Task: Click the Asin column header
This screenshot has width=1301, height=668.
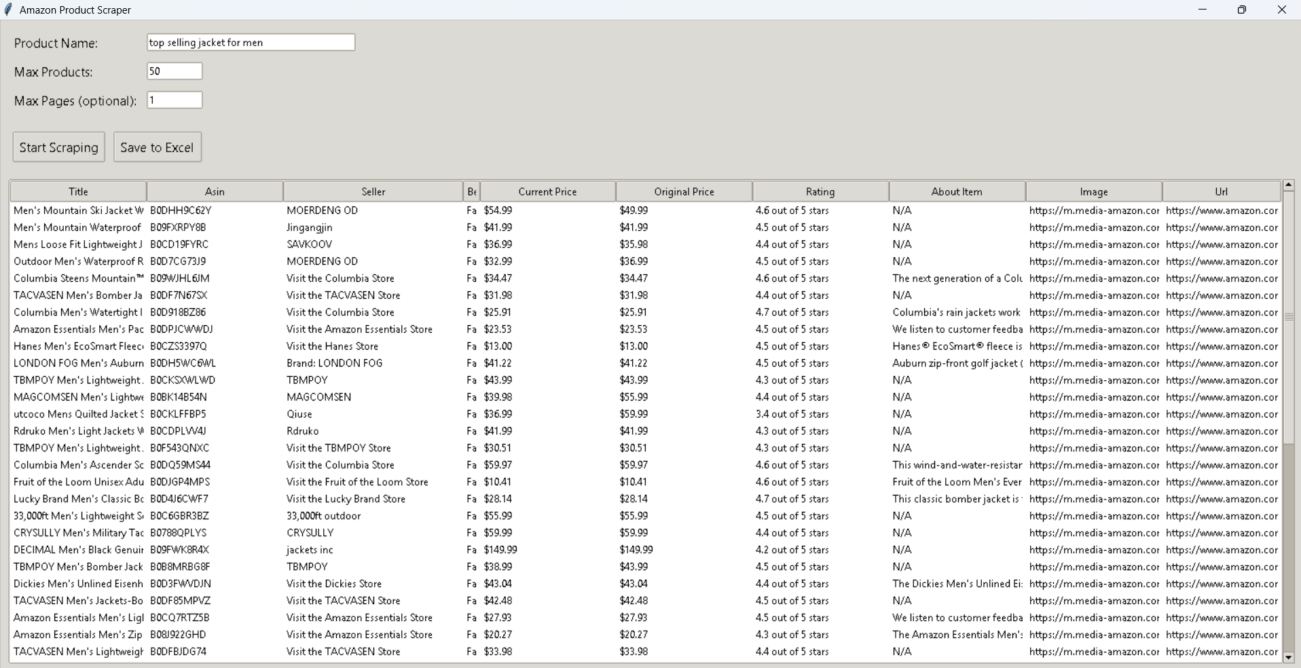Action: point(215,191)
